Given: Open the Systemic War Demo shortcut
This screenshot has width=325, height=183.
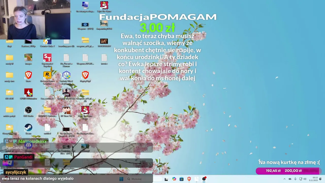Looking at the screenshot, I should (x=66, y=94).
